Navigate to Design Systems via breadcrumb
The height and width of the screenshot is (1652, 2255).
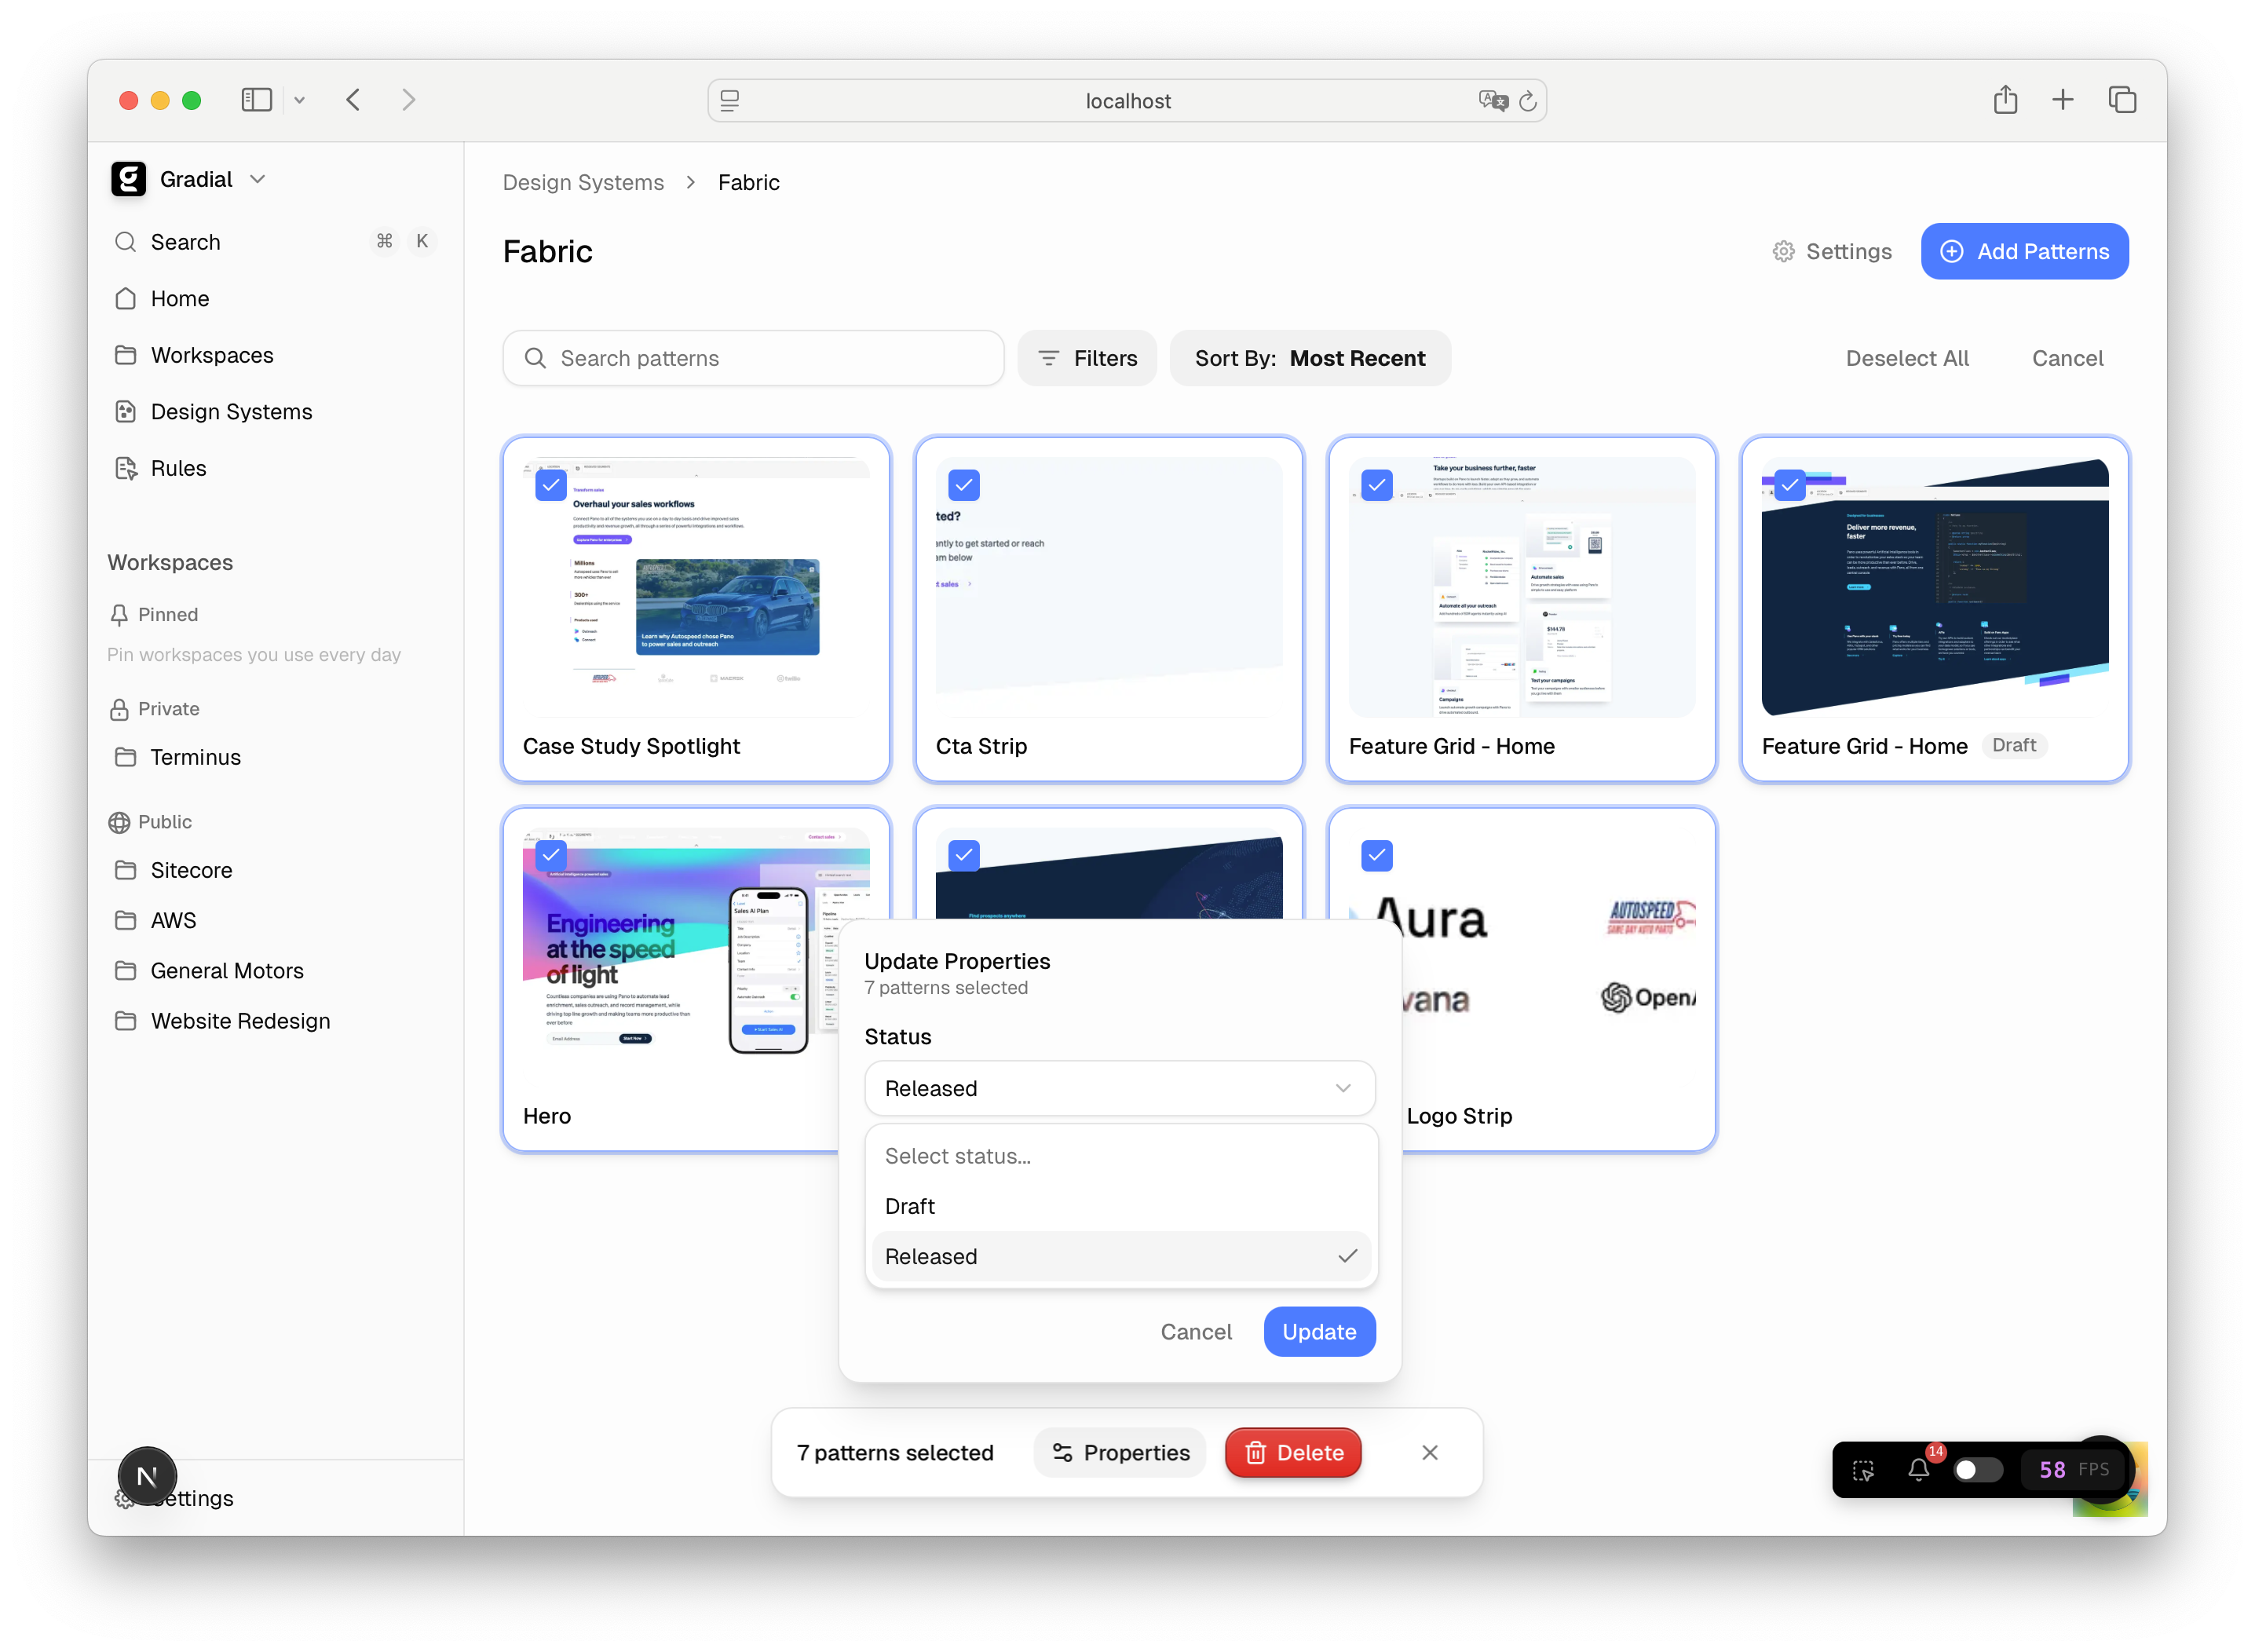583,182
